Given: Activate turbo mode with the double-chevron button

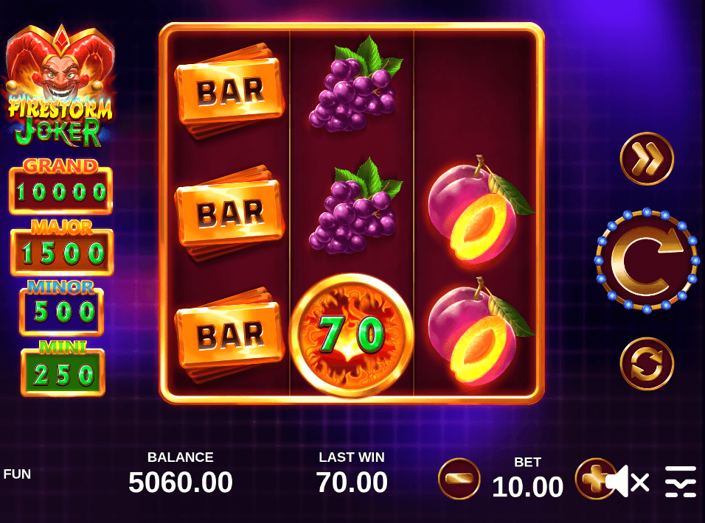Looking at the screenshot, I should pos(647,158).
